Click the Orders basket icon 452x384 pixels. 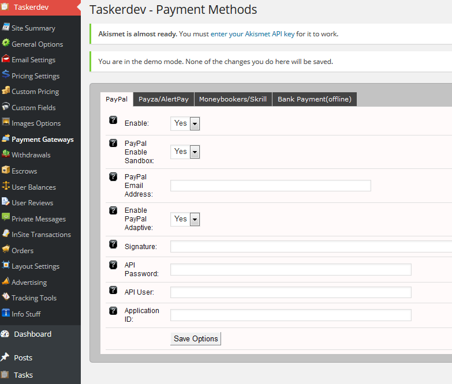[6, 249]
